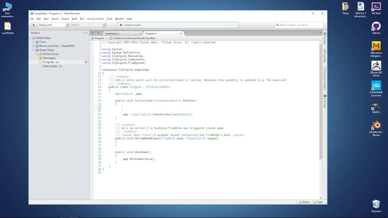Launch Marvelous Designer shortcut

click(376, 49)
